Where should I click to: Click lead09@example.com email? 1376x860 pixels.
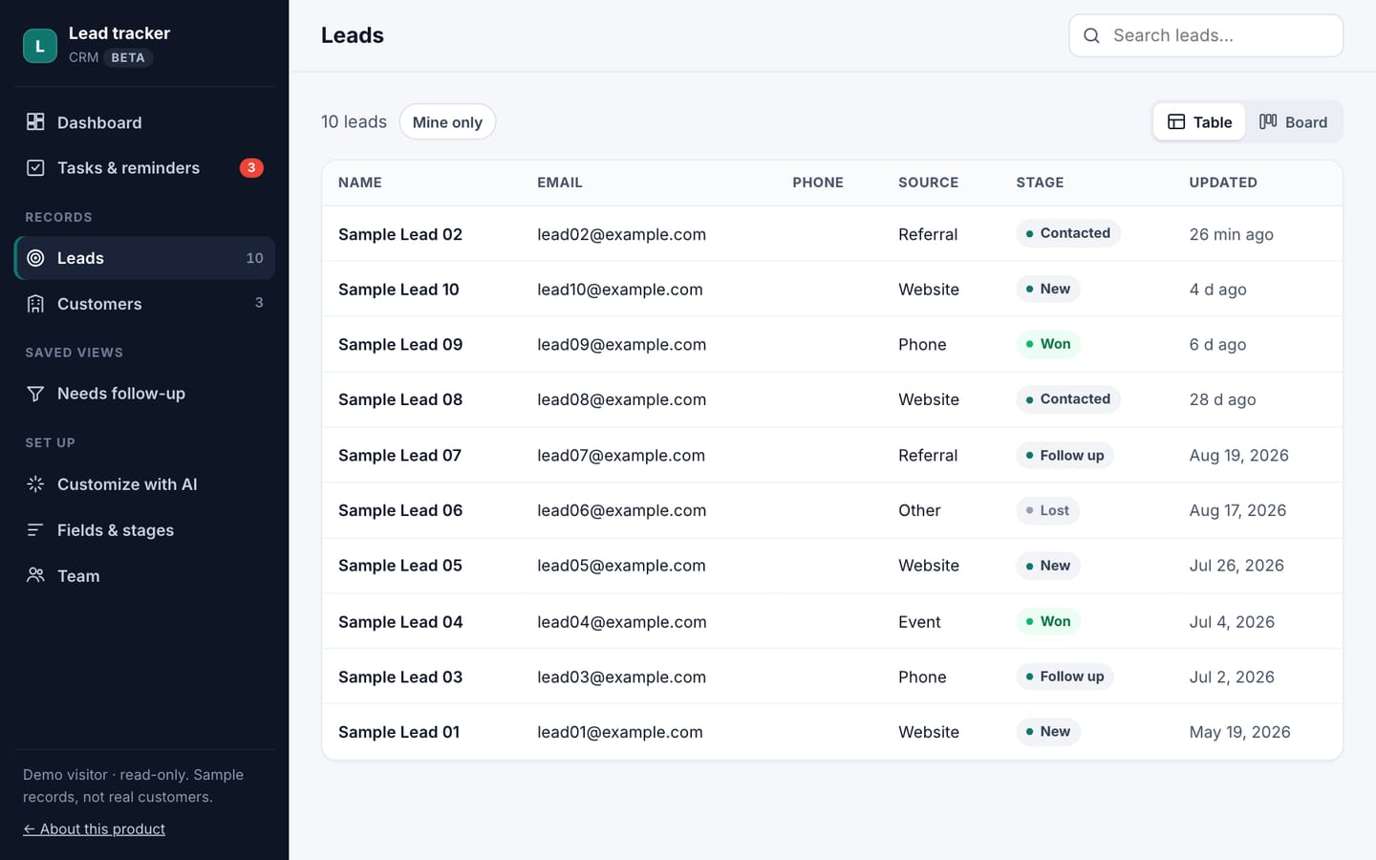pos(621,344)
